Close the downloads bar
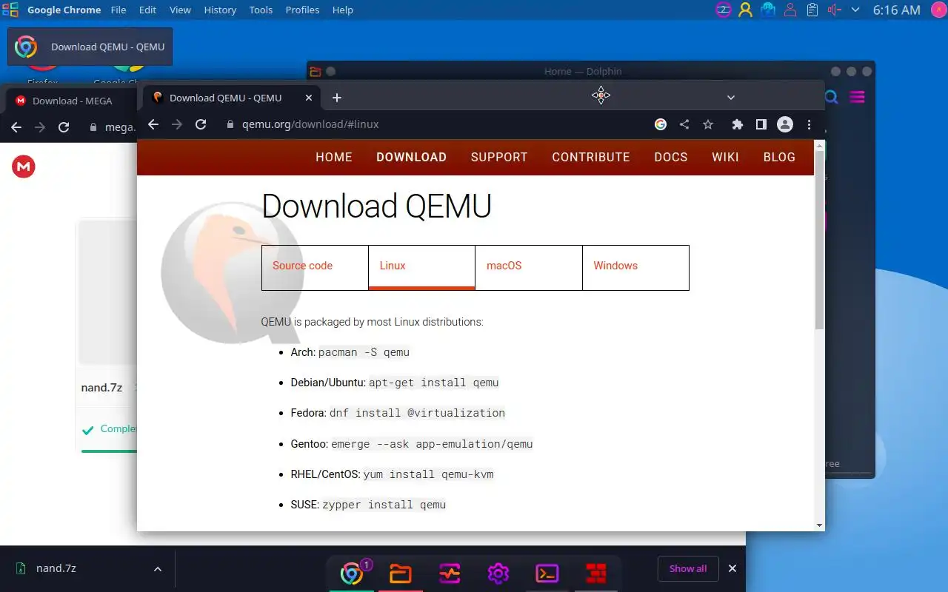Screen dimensions: 948x592 point(732,568)
